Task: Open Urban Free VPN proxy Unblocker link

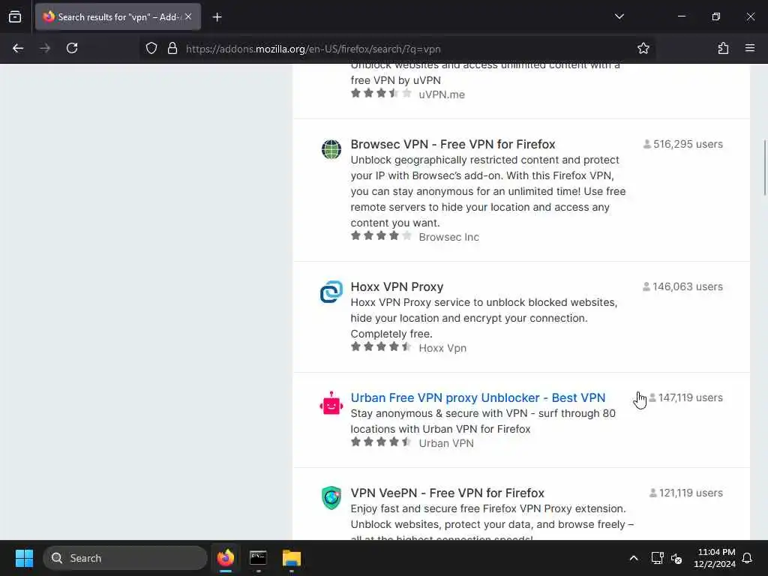Action: (478, 397)
